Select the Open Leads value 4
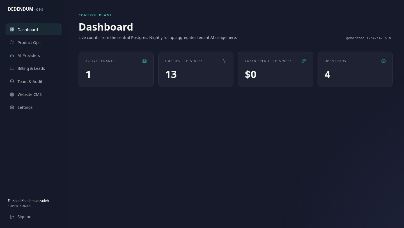The width and height of the screenshot is (404, 228). (327, 74)
